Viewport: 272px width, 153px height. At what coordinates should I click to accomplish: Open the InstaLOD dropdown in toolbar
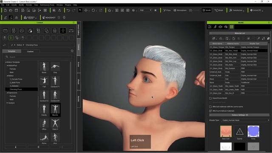click(x=256, y=10)
